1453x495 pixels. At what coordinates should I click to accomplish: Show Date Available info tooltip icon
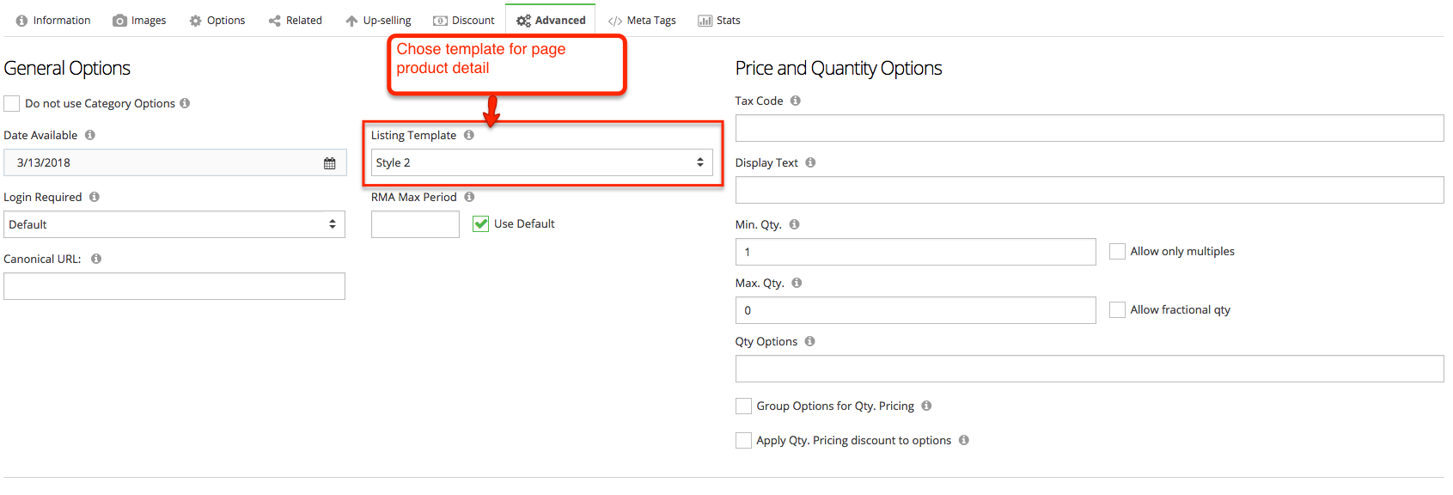coord(90,135)
